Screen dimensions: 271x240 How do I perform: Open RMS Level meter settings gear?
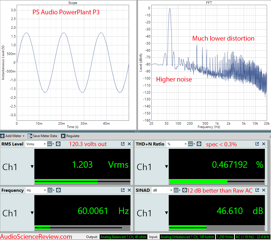(x=58, y=144)
